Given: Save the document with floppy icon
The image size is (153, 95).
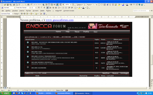Looking at the screenshot, I should (x=7, y=4).
